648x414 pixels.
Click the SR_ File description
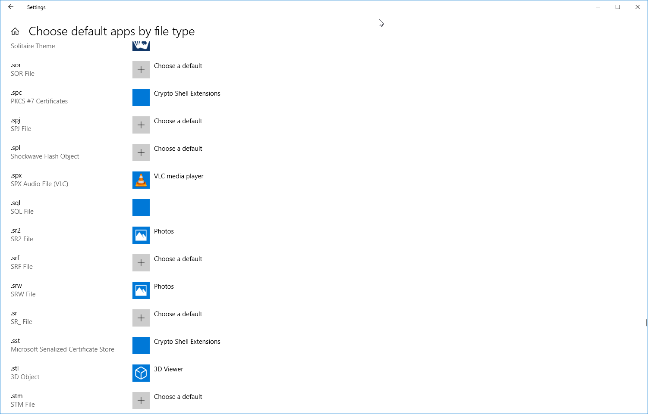[x=22, y=322]
